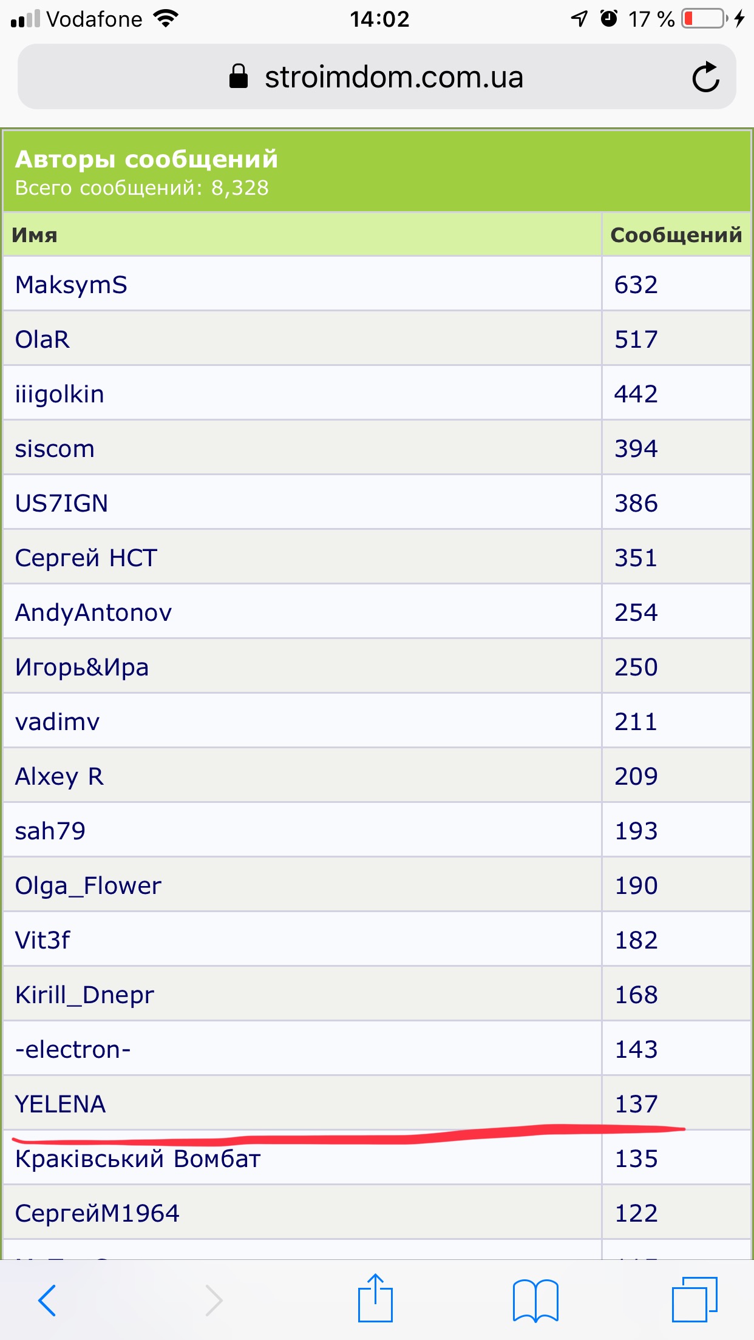The height and width of the screenshot is (1340, 754).
Task: Open Olga_Flower profile link
Action: pyautogui.click(x=88, y=885)
